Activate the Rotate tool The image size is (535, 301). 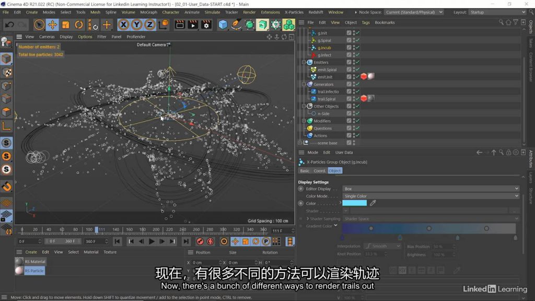click(79, 25)
